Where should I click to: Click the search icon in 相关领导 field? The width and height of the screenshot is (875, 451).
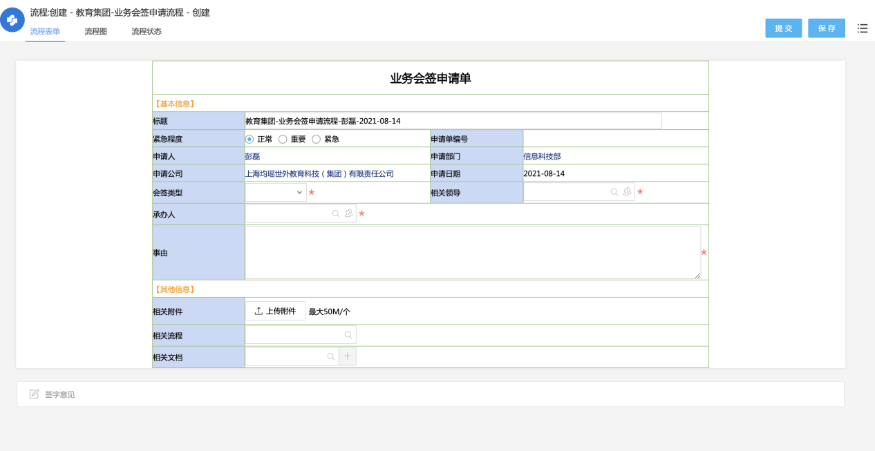(x=614, y=192)
